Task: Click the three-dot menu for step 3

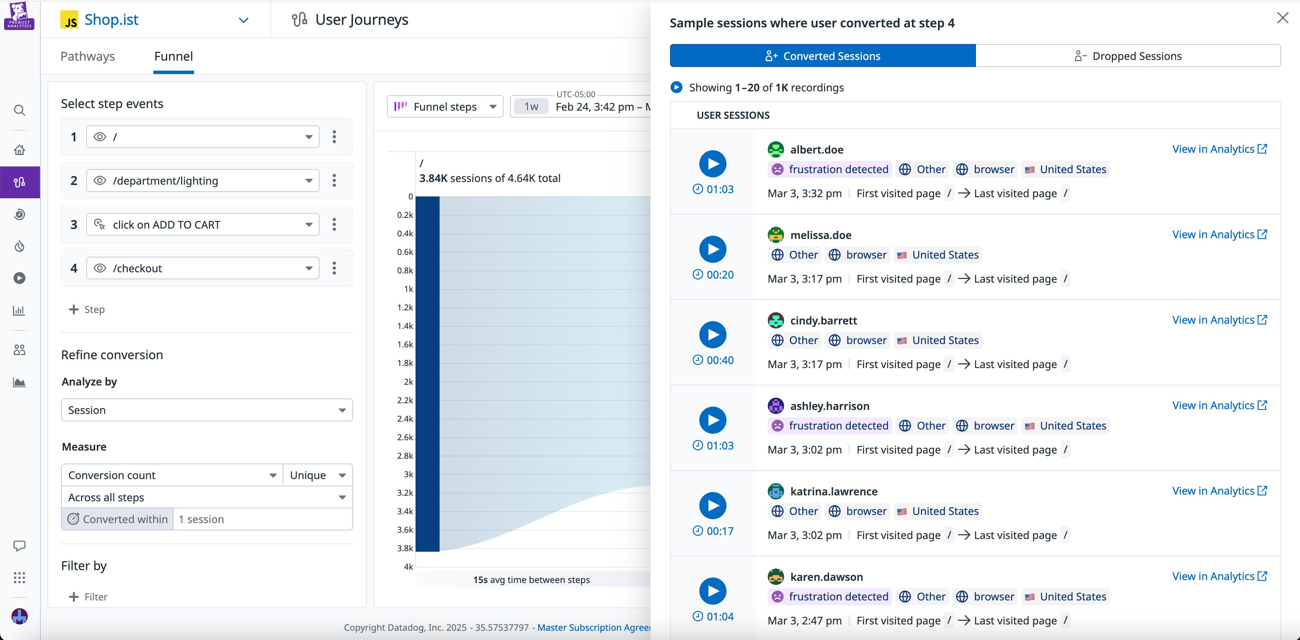Action: click(x=334, y=224)
